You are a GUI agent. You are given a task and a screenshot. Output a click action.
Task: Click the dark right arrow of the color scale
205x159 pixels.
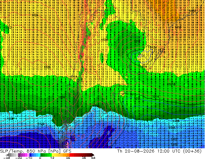93,155
